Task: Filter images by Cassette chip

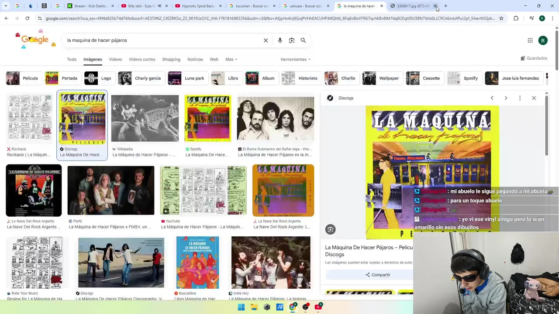Action: click(424, 78)
